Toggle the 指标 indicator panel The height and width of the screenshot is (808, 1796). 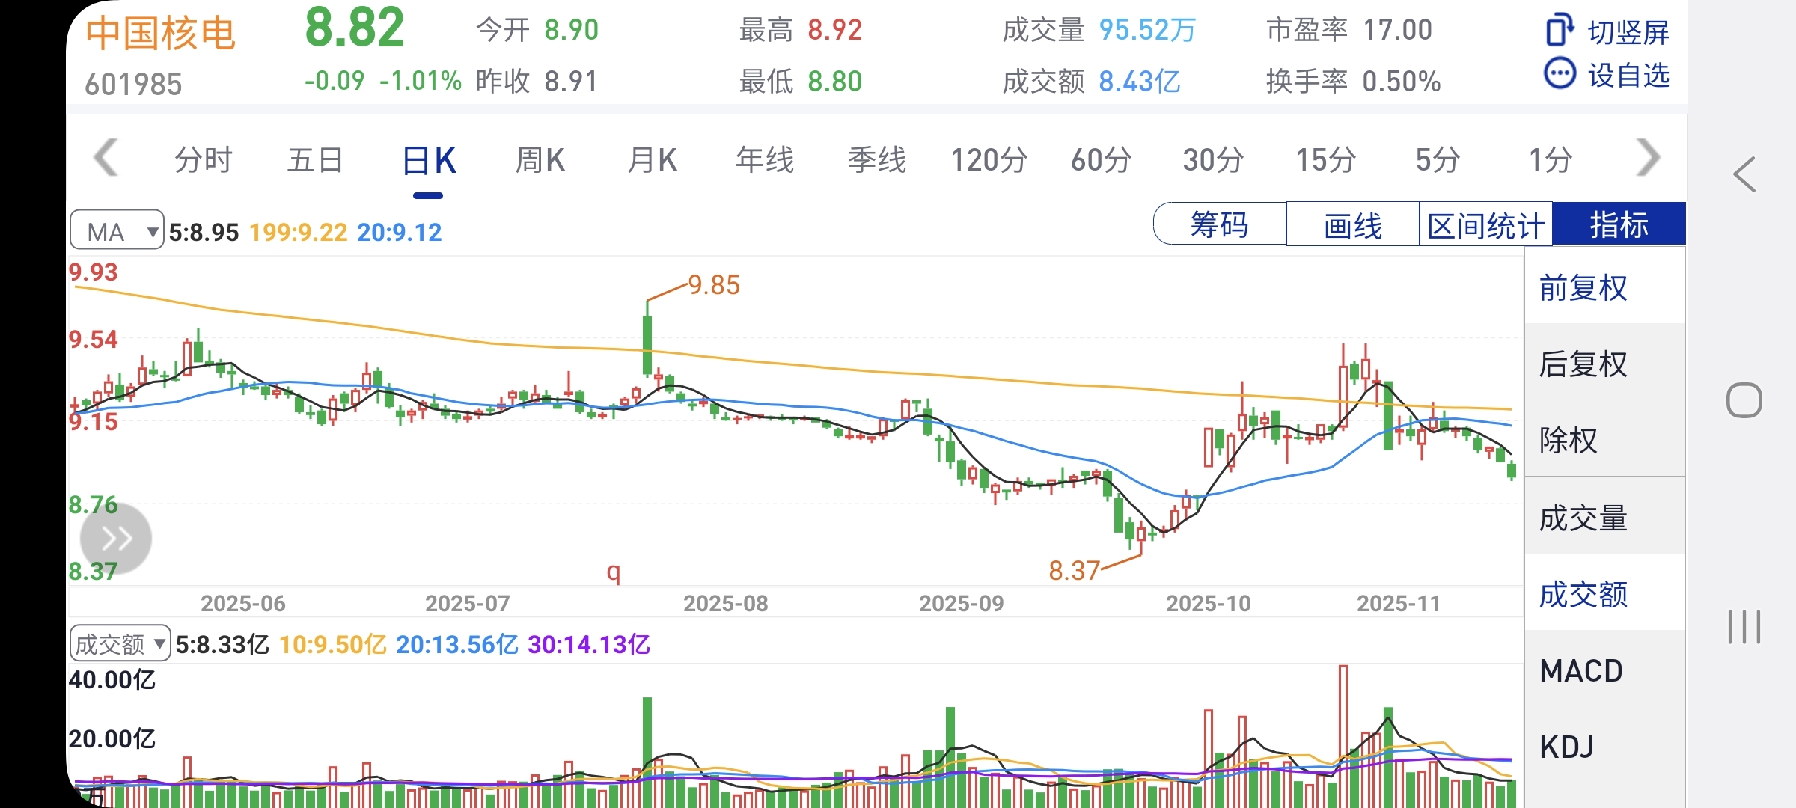click(x=1619, y=224)
